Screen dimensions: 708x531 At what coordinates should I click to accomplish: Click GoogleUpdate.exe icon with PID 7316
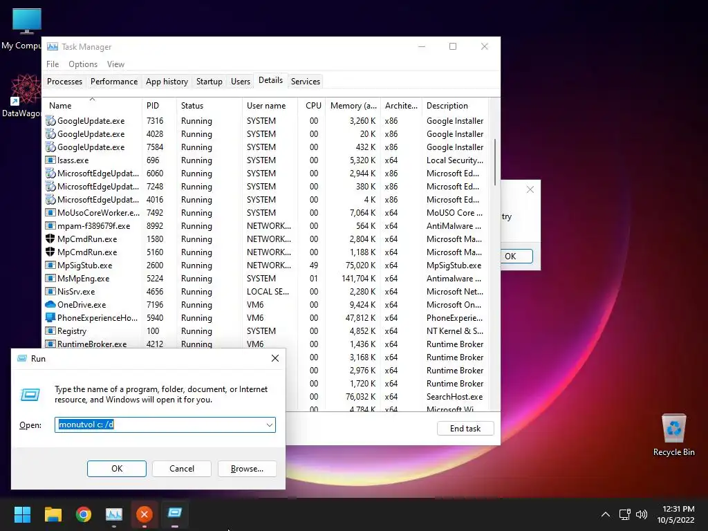pyautogui.click(x=50, y=121)
